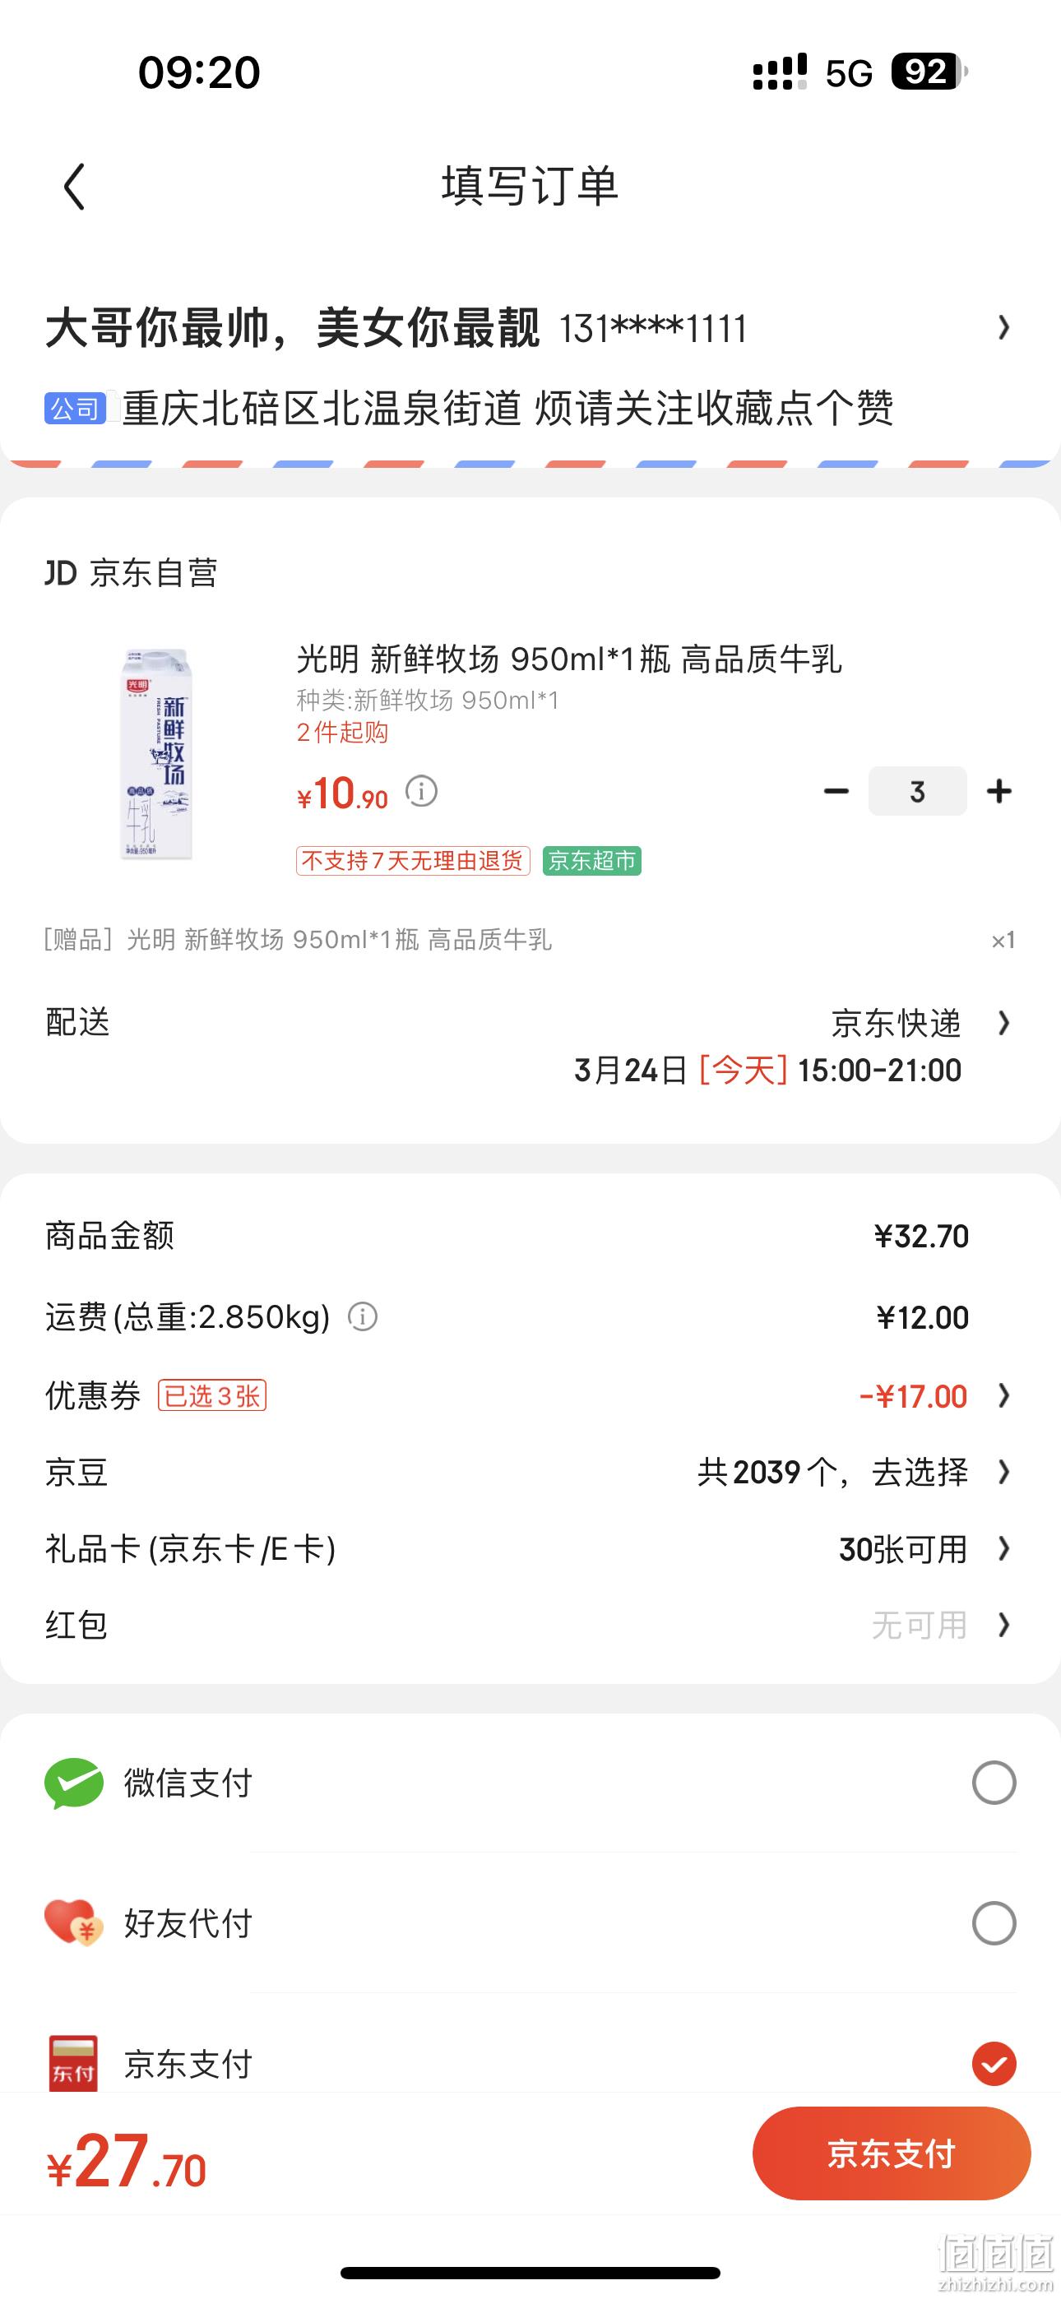The image size is (1061, 2299).
Task: Open 优惠券 coupon selection chevron
Action: pyautogui.click(x=1004, y=1396)
